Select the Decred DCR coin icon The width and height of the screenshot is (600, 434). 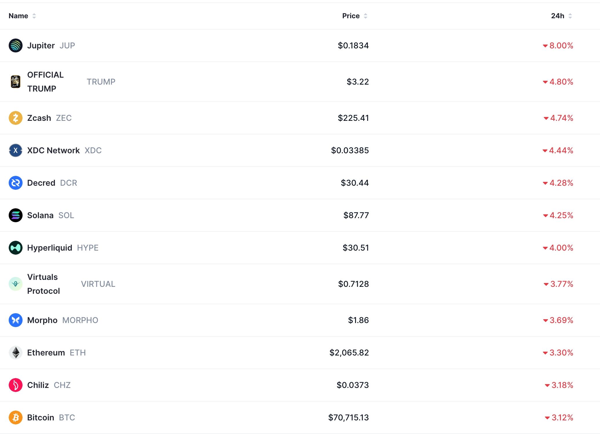tap(16, 183)
